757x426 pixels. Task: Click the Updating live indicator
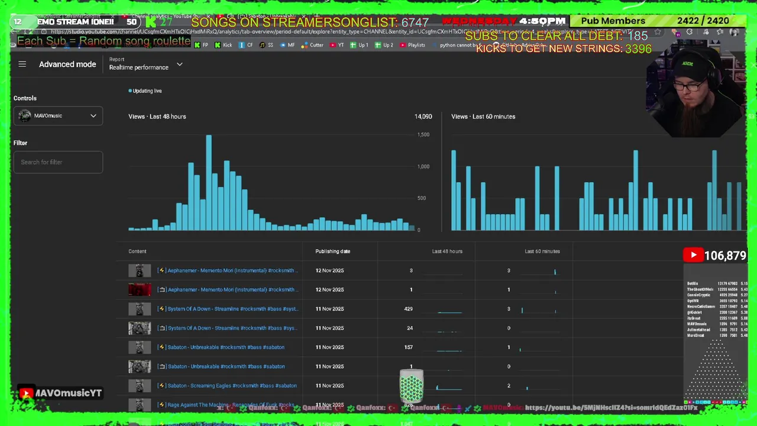click(145, 91)
